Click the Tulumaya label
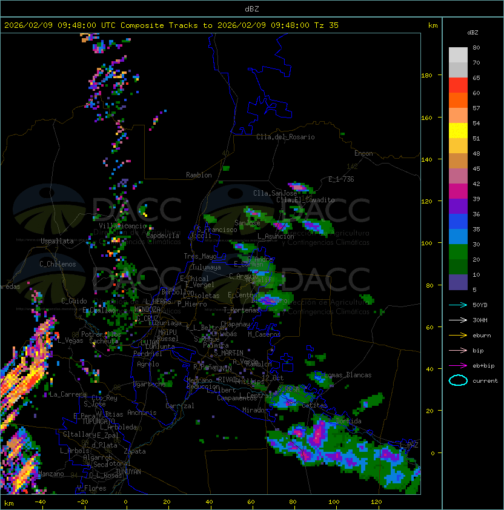The height and width of the screenshot is (510, 504). coord(207,267)
